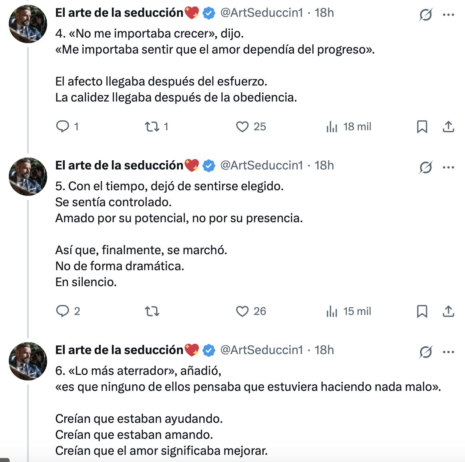View analytics showing 15 mil views
The image size is (465, 462).
click(332, 311)
